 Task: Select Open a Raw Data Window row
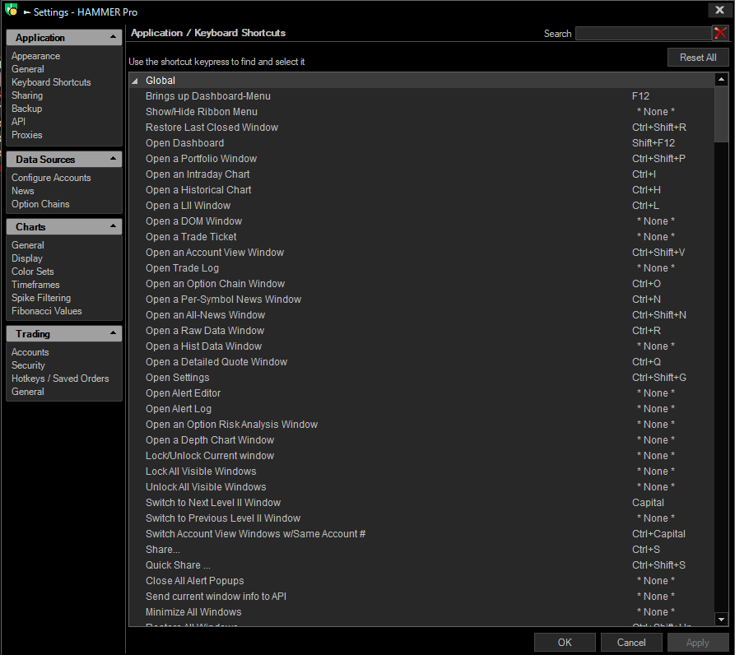coord(422,330)
